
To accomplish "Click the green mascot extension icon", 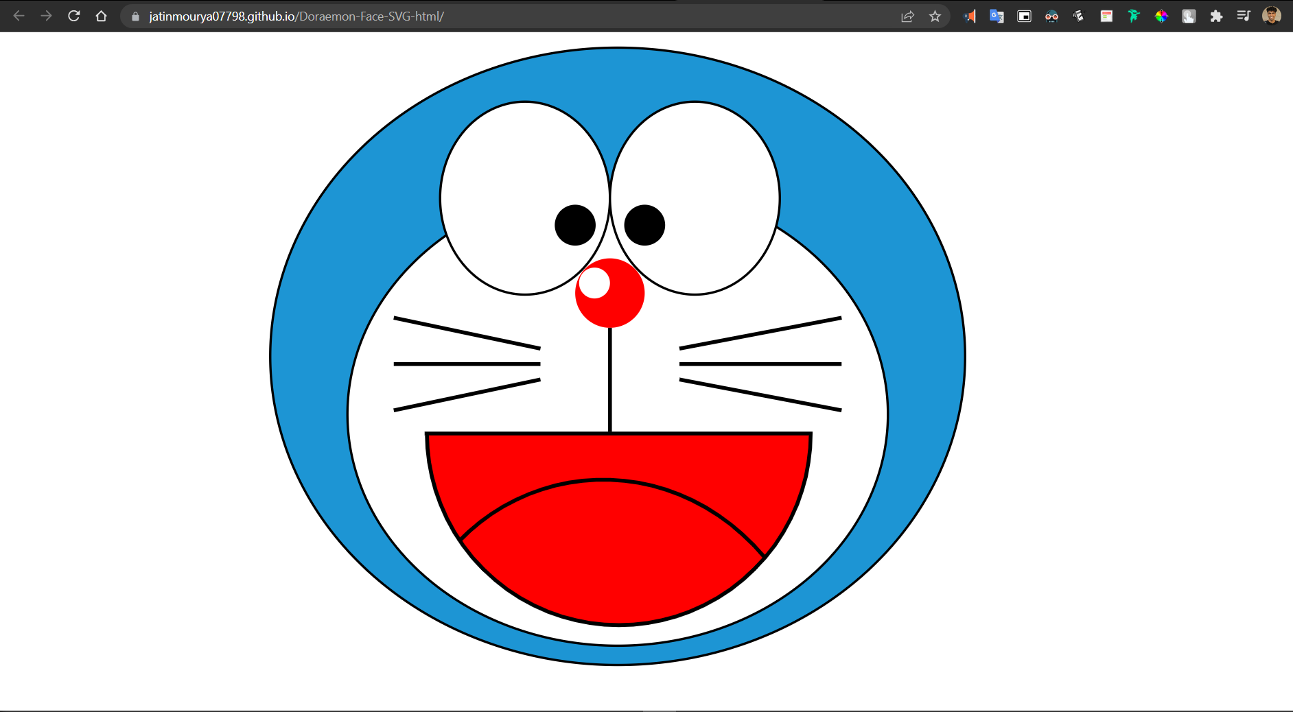I will coord(1133,16).
